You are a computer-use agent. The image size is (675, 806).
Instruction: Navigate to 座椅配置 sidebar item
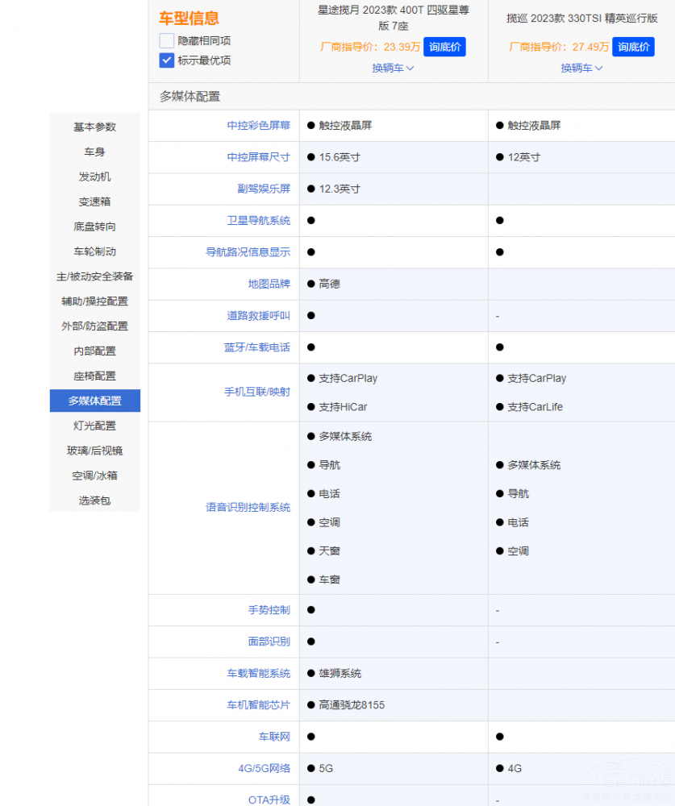click(x=94, y=376)
